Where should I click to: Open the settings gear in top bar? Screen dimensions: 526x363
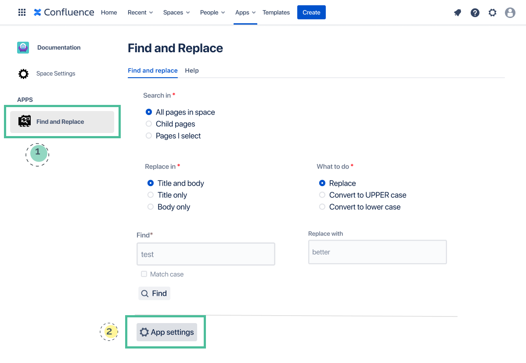[493, 13]
